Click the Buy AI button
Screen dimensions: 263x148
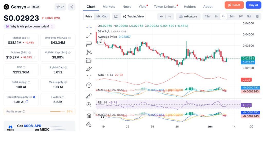pyautogui.click(x=253, y=5)
